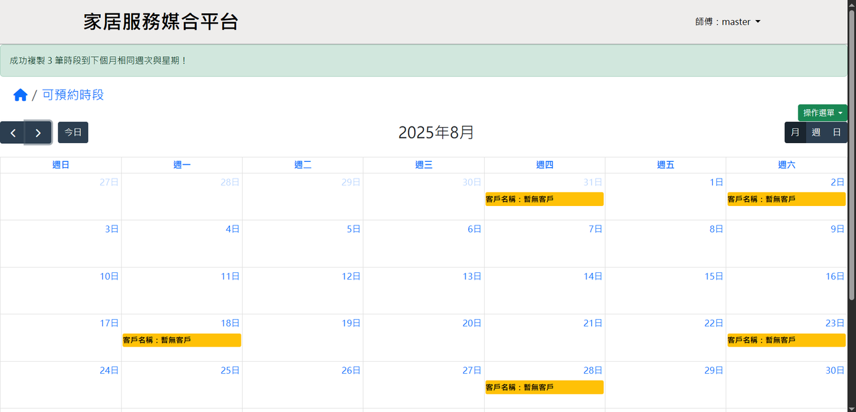Go to previous month with left chevron
856x412 pixels.
(13, 132)
